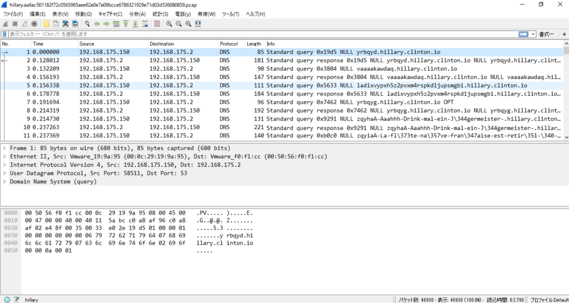Open the 統計(S) menu

(161, 14)
